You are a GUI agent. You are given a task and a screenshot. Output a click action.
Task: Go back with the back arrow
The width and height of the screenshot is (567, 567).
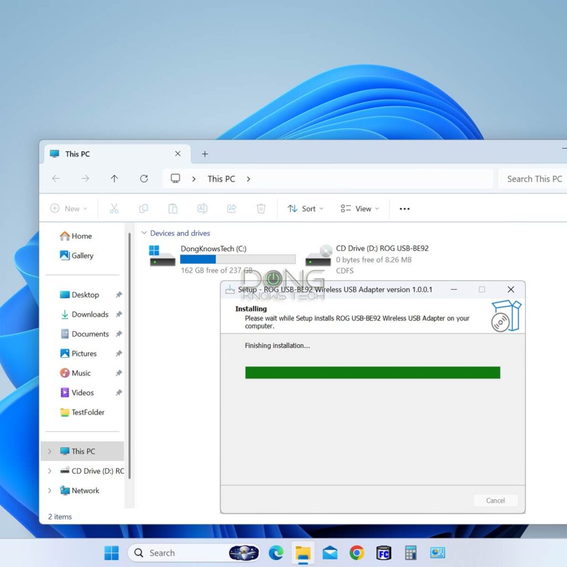click(56, 179)
